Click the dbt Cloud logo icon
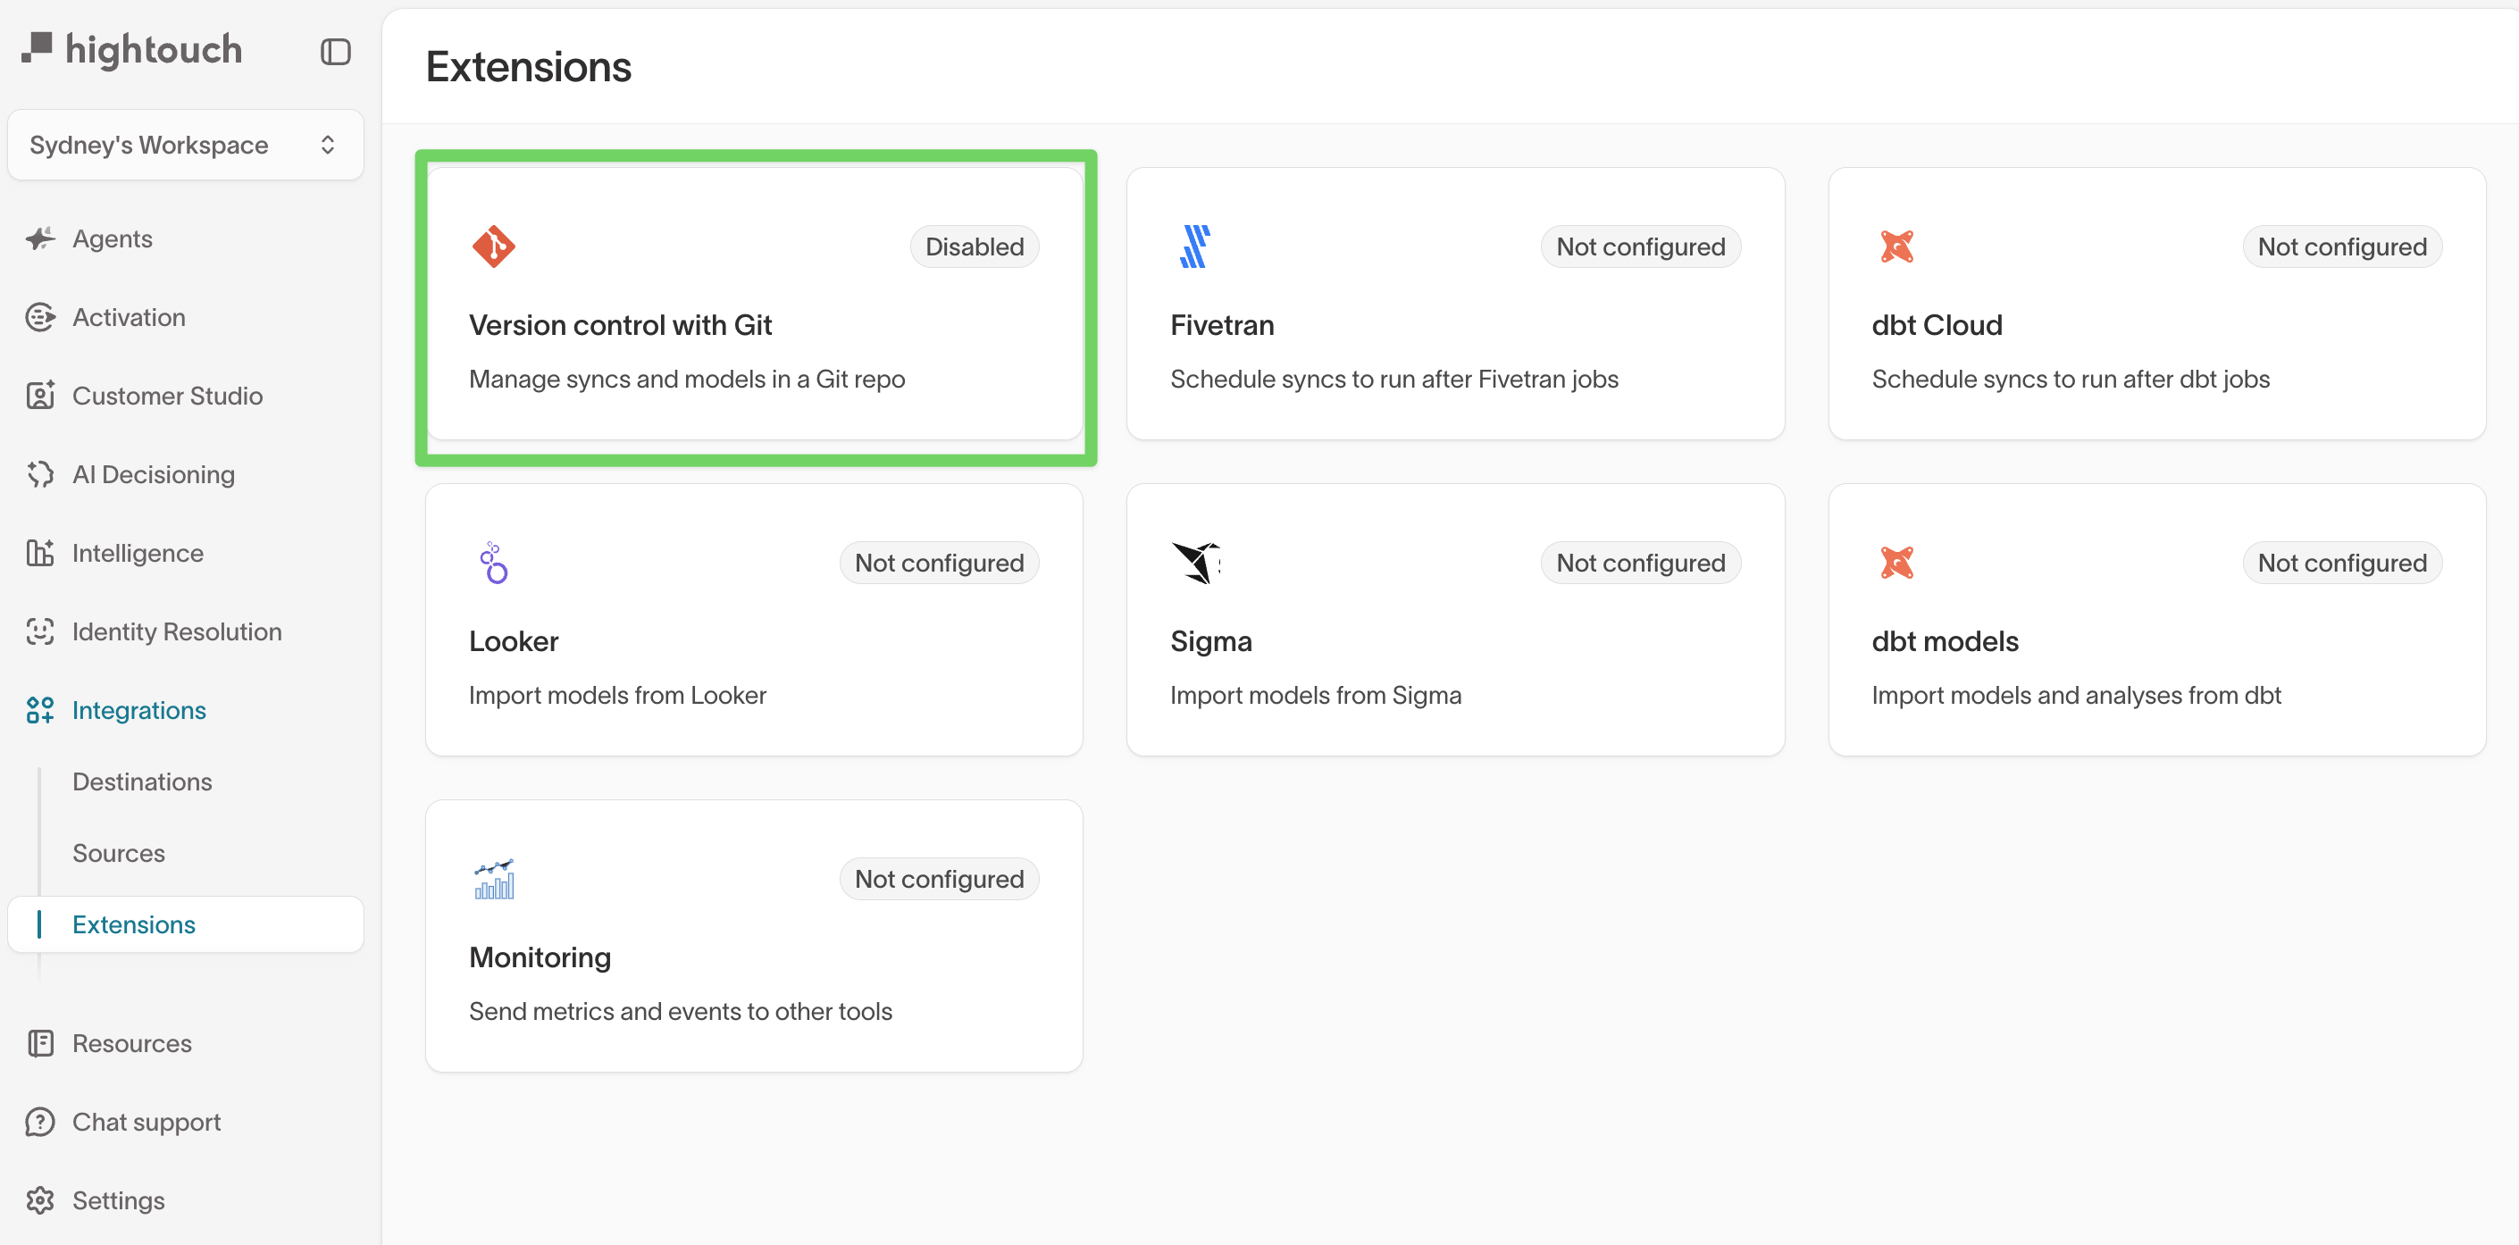The height and width of the screenshot is (1245, 2519). pos(1896,246)
